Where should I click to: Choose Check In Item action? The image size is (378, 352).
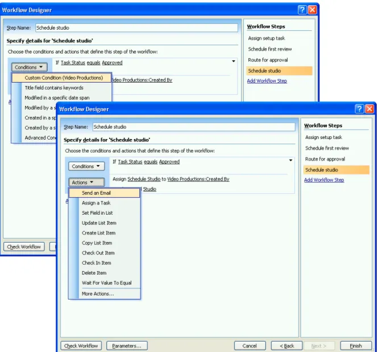click(104, 263)
